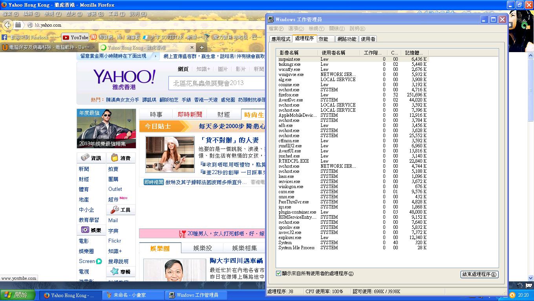The height and width of the screenshot is (301, 534).
Task: Switch to 電腦保安及病毒移除 browser tab
Action: 49,47
